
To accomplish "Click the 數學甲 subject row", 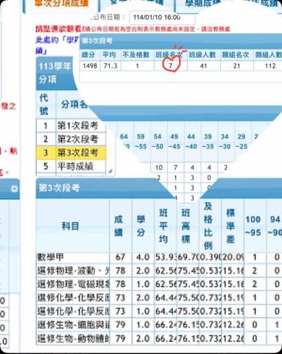I will [159, 257].
